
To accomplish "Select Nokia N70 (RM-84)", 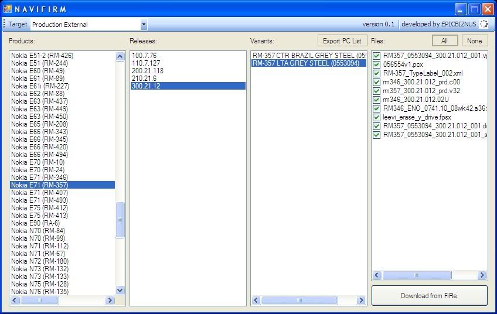I will coord(63,230).
